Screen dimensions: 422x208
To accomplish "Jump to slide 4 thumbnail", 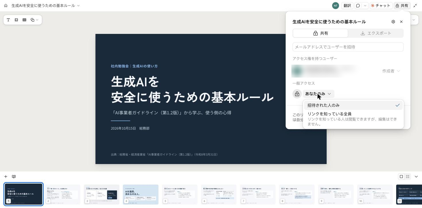I will tap(141, 194).
